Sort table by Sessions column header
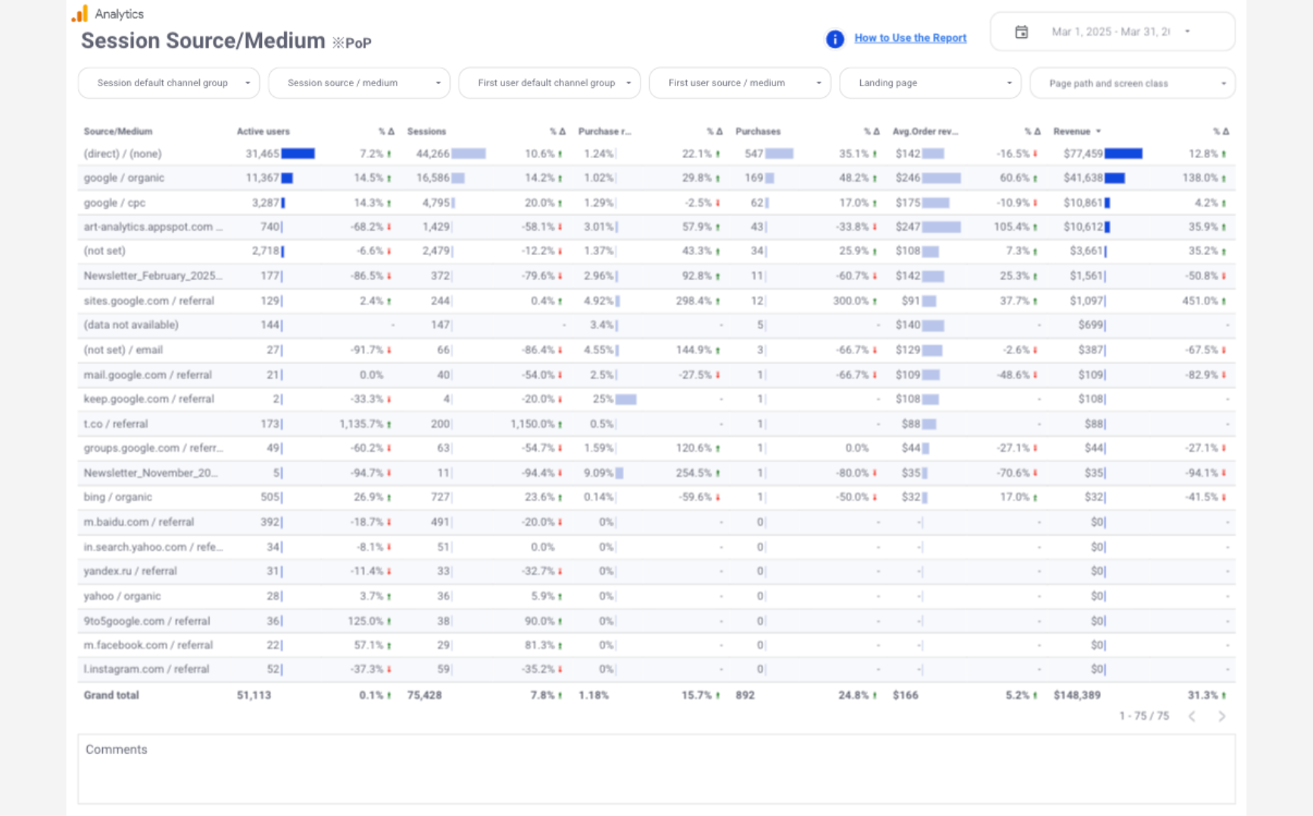1313x816 pixels. tap(426, 132)
